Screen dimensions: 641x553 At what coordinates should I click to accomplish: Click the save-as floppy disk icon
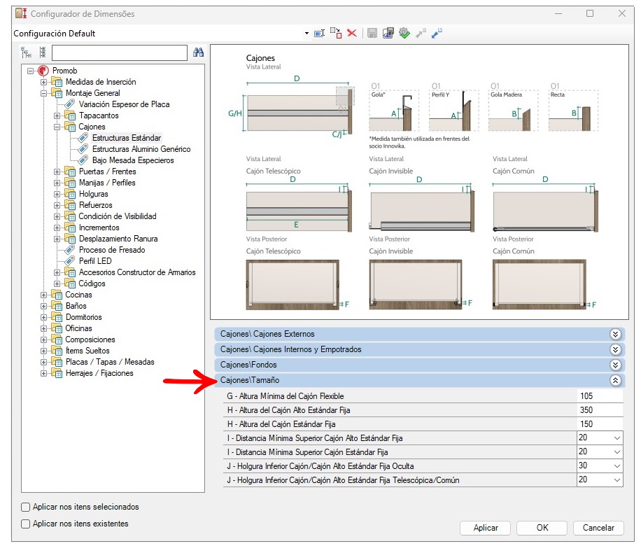point(388,33)
